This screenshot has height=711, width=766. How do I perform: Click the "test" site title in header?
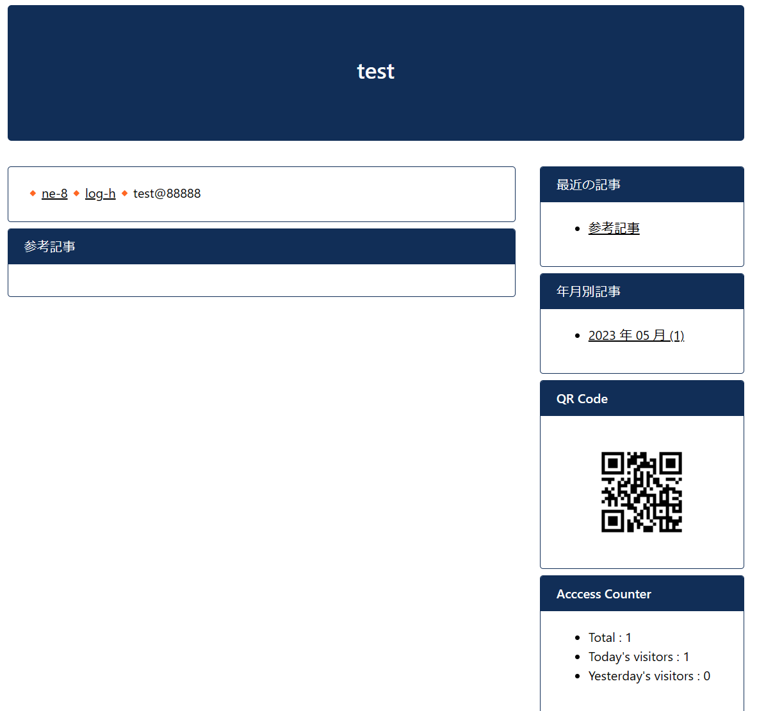(375, 71)
